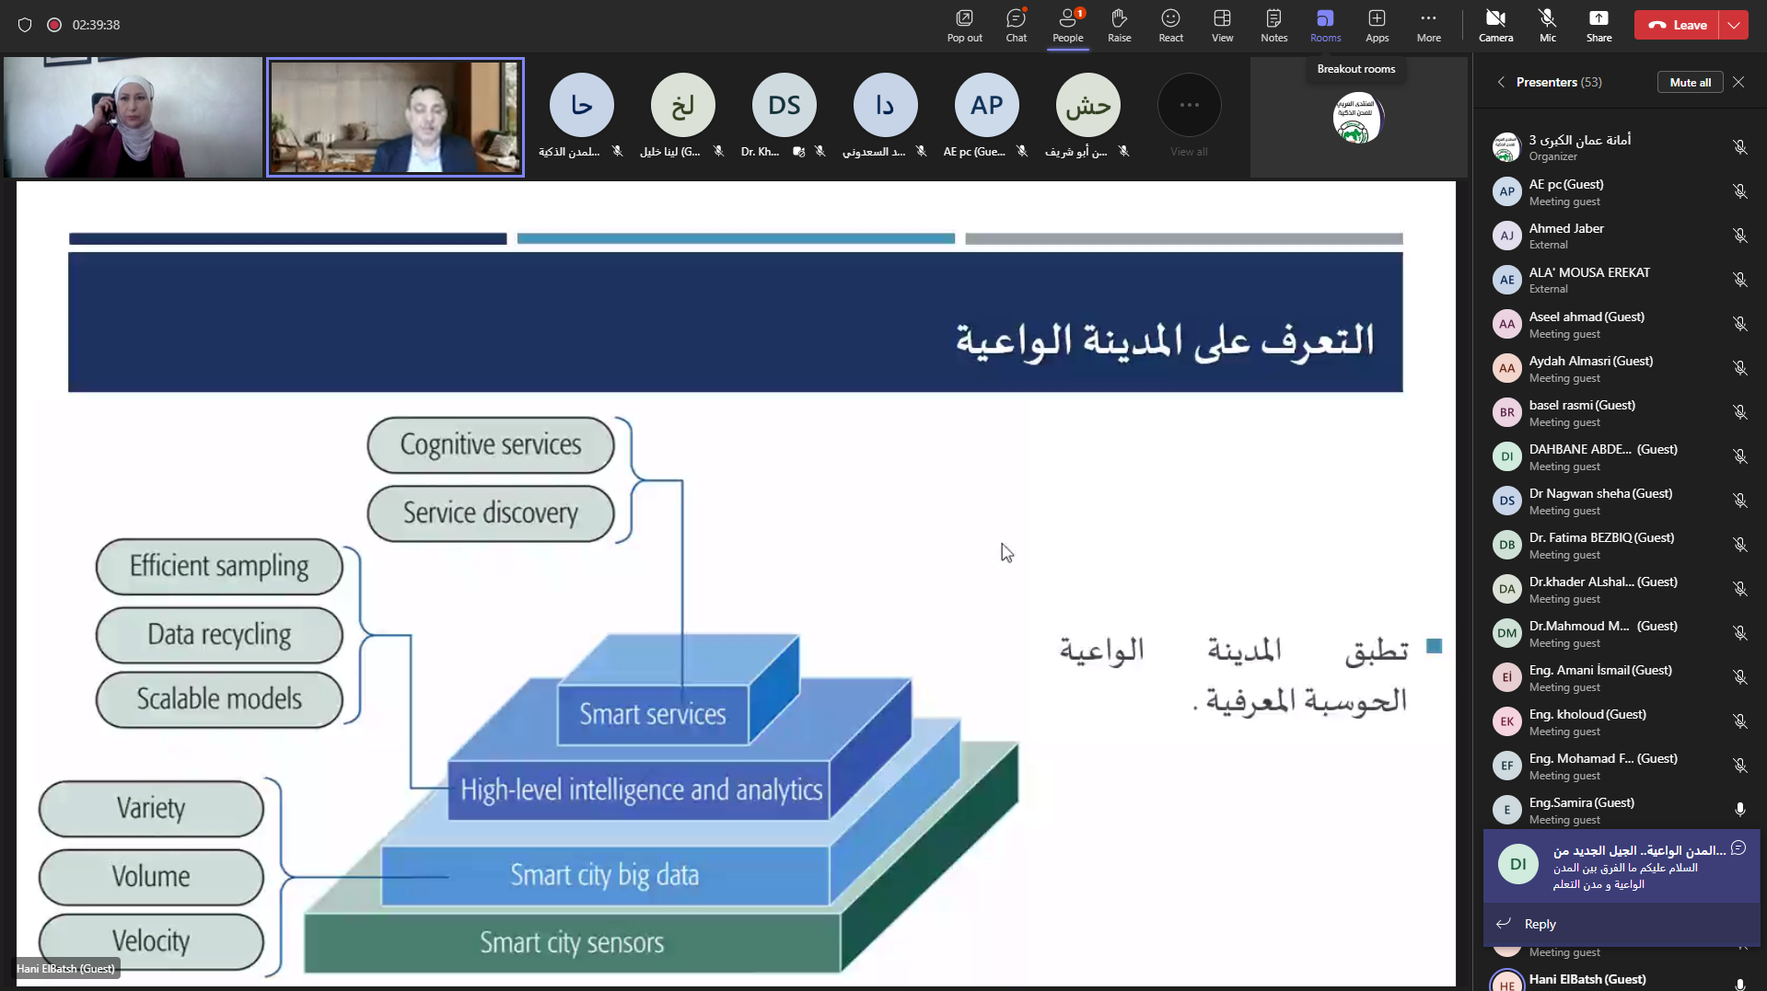Viewport: 1767px width, 991px height.
Task: Click the Cognitive services bubble on slide
Action: coord(490,444)
